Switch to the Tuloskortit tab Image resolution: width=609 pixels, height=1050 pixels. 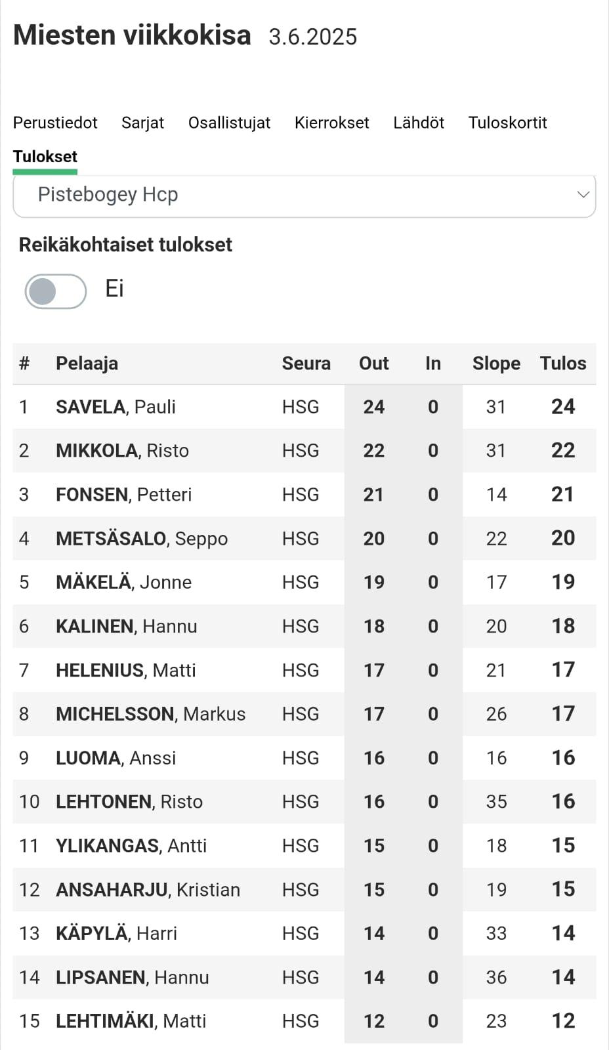click(507, 123)
